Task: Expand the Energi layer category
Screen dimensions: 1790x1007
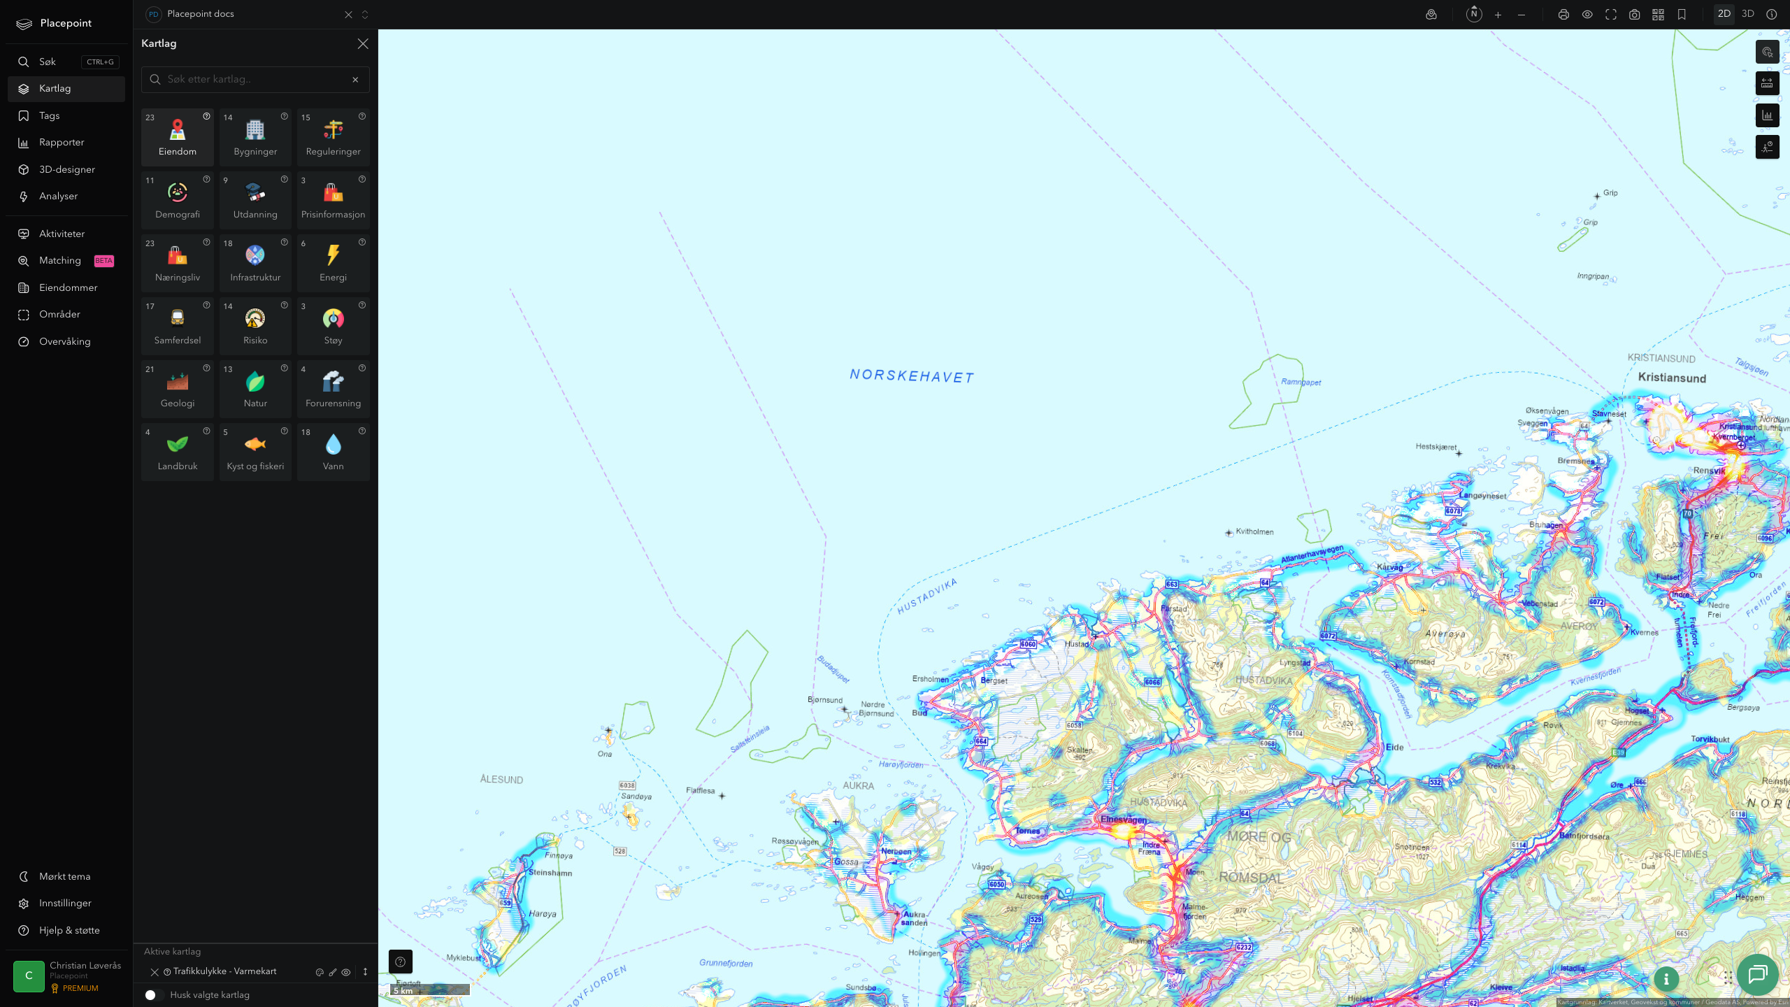Action: [x=334, y=263]
